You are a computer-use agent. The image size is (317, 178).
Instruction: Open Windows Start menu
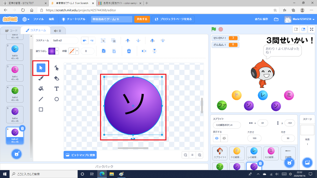click(5, 174)
